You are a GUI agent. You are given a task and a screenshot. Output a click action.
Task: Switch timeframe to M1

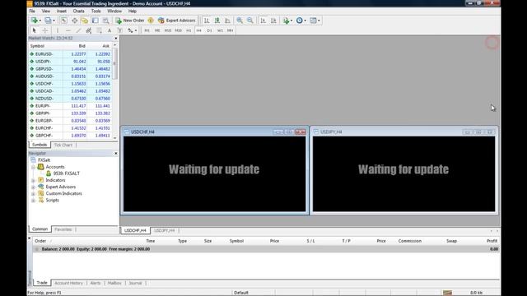click(147, 30)
